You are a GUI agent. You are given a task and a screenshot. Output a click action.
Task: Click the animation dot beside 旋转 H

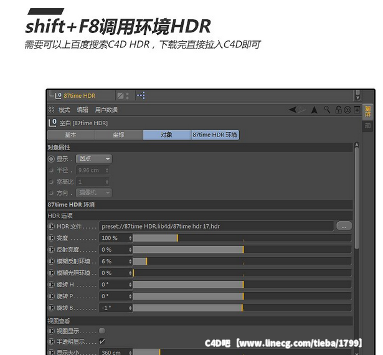pos(51,285)
